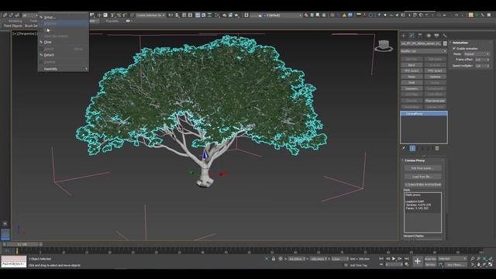The height and width of the screenshot is (279, 496).
Task: Open the Time Configuration dialog icon
Action: click(407, 264)
